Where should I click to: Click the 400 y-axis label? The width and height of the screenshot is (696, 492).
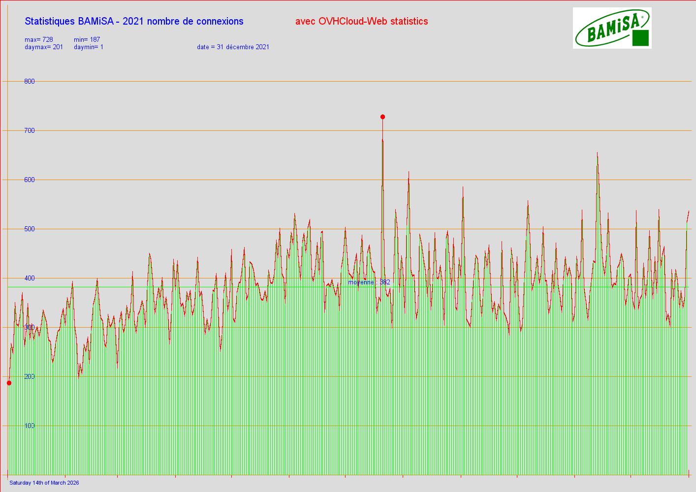click(x=30, y=278)
